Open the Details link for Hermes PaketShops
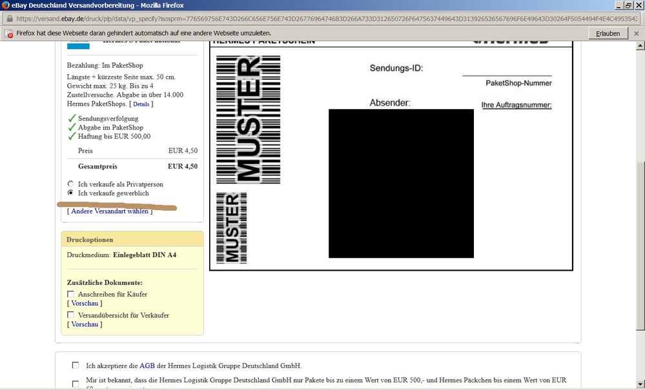The width and height of the screenshot is (645, 390). coord(141,104)
